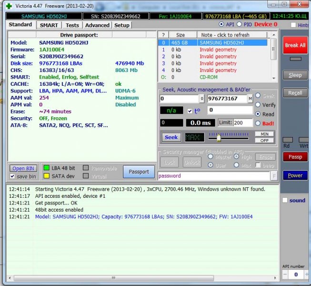This screenshot has width=311, height=286.
Task: Increase API number with plus button
Action: (x=307, y=275)
